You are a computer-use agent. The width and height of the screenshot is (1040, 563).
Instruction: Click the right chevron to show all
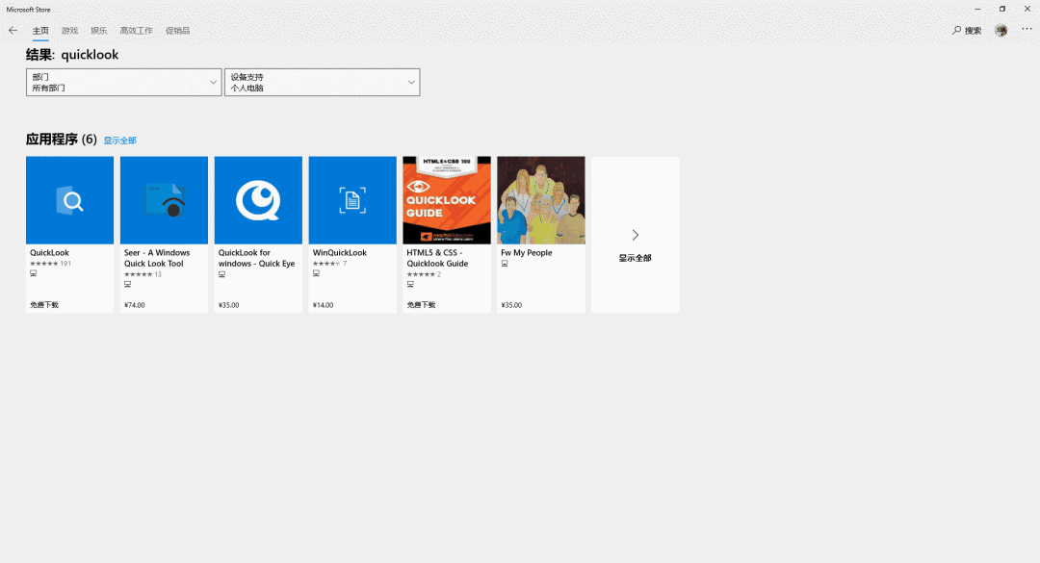(x=636, y=235)
